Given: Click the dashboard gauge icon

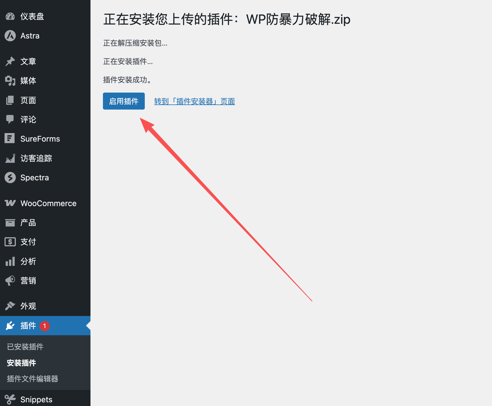Looking at the screenshot, I should [x=10, y=16].
